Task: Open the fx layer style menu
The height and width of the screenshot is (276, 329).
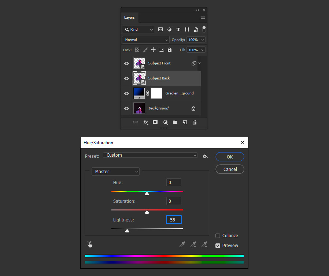Action: click(x=145, y=122)
